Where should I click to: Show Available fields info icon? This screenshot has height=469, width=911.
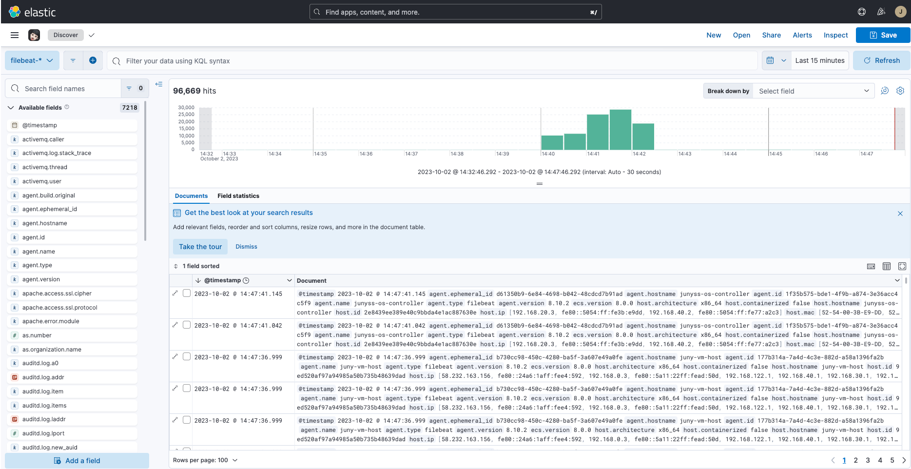67,107
